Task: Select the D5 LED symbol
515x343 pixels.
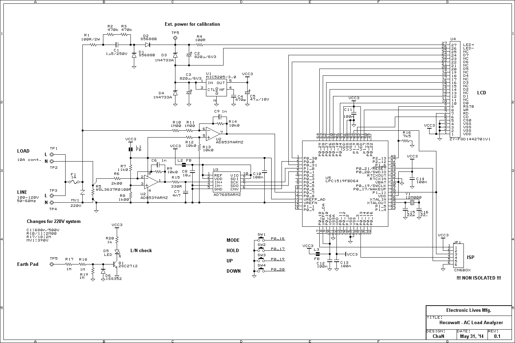Action: [117, 252]
